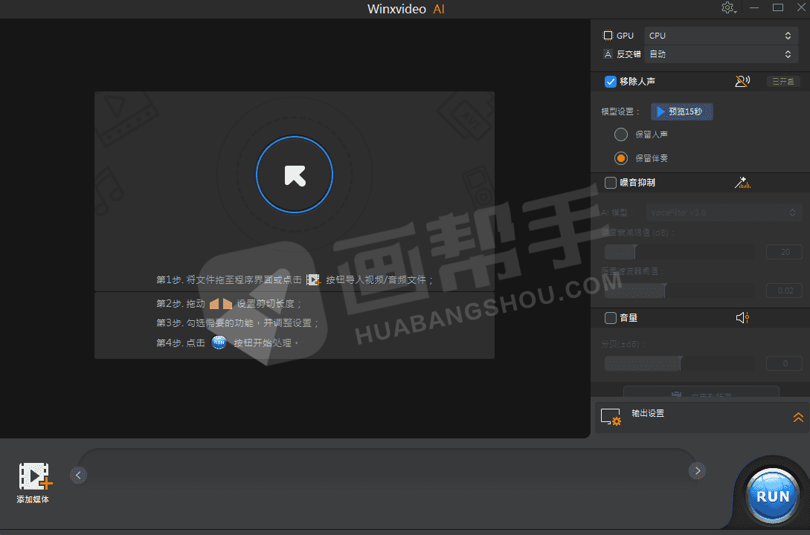Click the noise attenuation value field showing 20
The height and width of the screenshot is (535, 810).
click(x=784, y=253)
